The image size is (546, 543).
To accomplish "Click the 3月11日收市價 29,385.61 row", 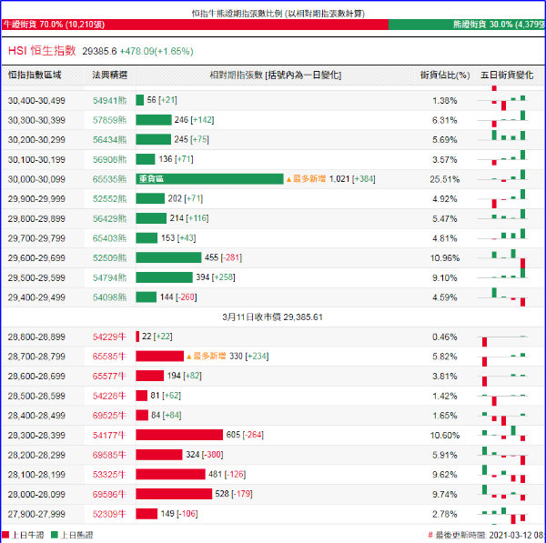I will (273, 317).
